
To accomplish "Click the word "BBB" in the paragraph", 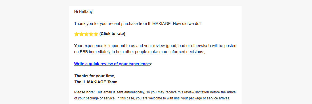I will (84, 52).
